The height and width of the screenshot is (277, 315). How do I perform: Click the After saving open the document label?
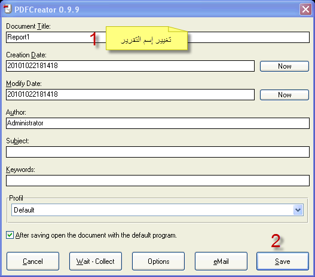(x=96, y=235)
